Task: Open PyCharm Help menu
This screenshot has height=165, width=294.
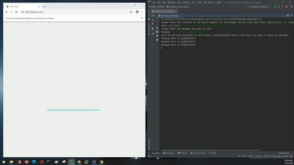Action: tap(219, 2)
